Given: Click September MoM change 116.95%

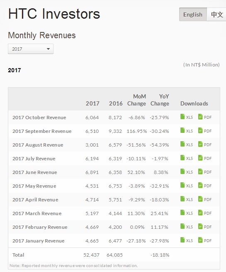Looking at the screenshot, I should coord(137,131).
